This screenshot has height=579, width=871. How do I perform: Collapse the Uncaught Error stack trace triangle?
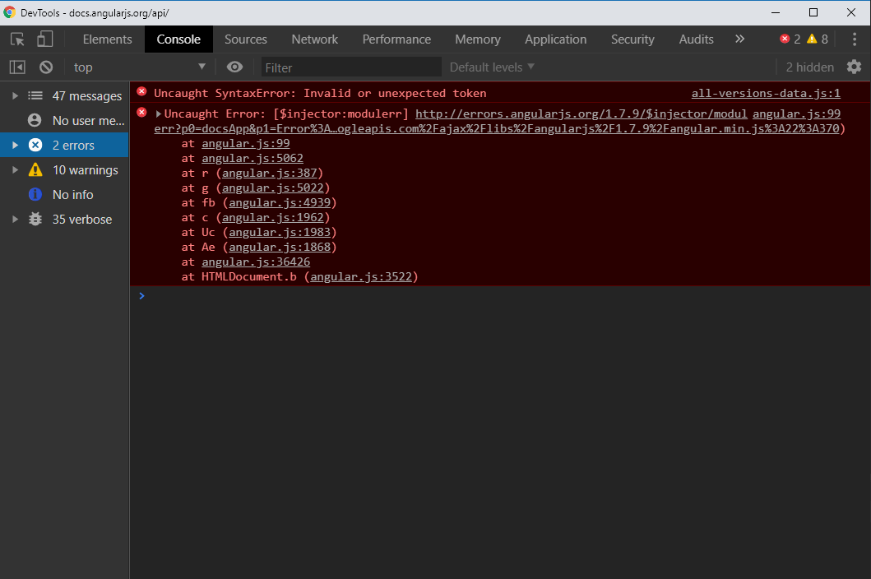pos(158,114)
